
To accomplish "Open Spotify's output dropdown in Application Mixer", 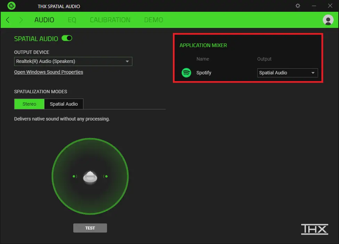I will tap(287, 73).
